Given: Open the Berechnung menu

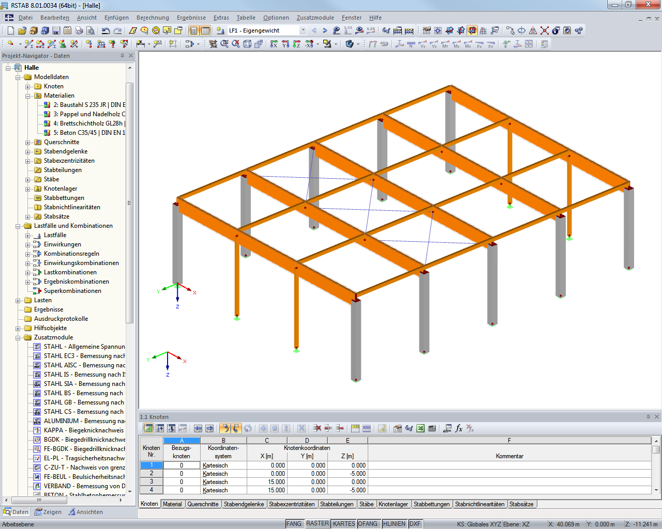Looking at the screenshot, I should pyautogui.click(x=152, y=18).
